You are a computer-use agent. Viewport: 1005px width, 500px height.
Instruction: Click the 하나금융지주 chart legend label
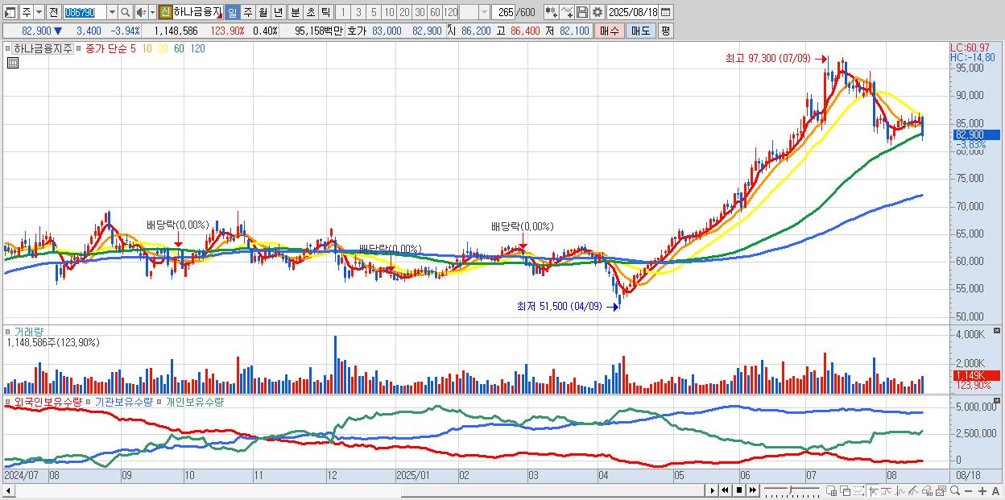click(x=43, y=48)
